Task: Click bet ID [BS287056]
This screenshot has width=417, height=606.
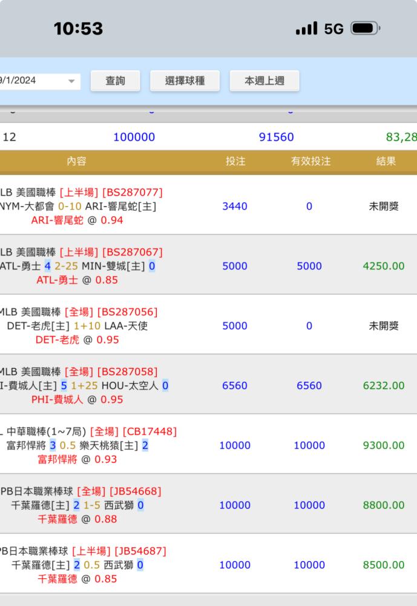Action: [128, 312]
